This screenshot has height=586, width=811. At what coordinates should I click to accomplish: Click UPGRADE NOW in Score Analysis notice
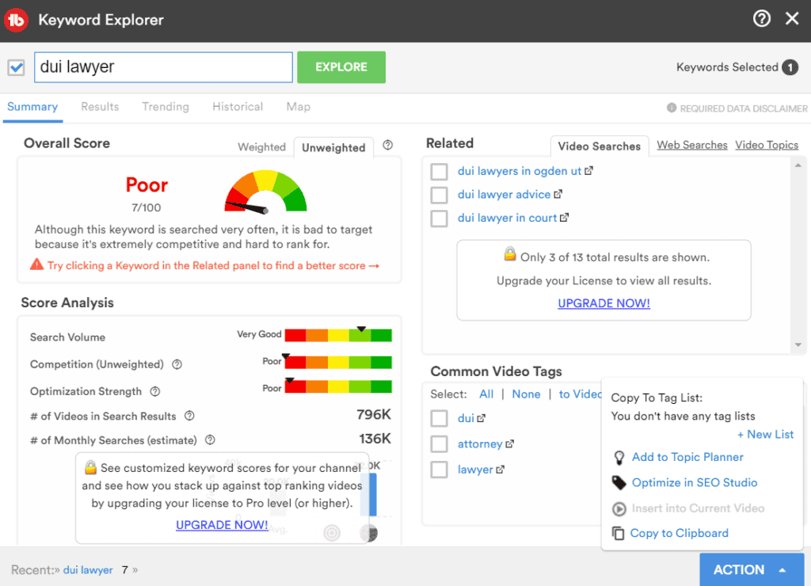pos(222,525)
